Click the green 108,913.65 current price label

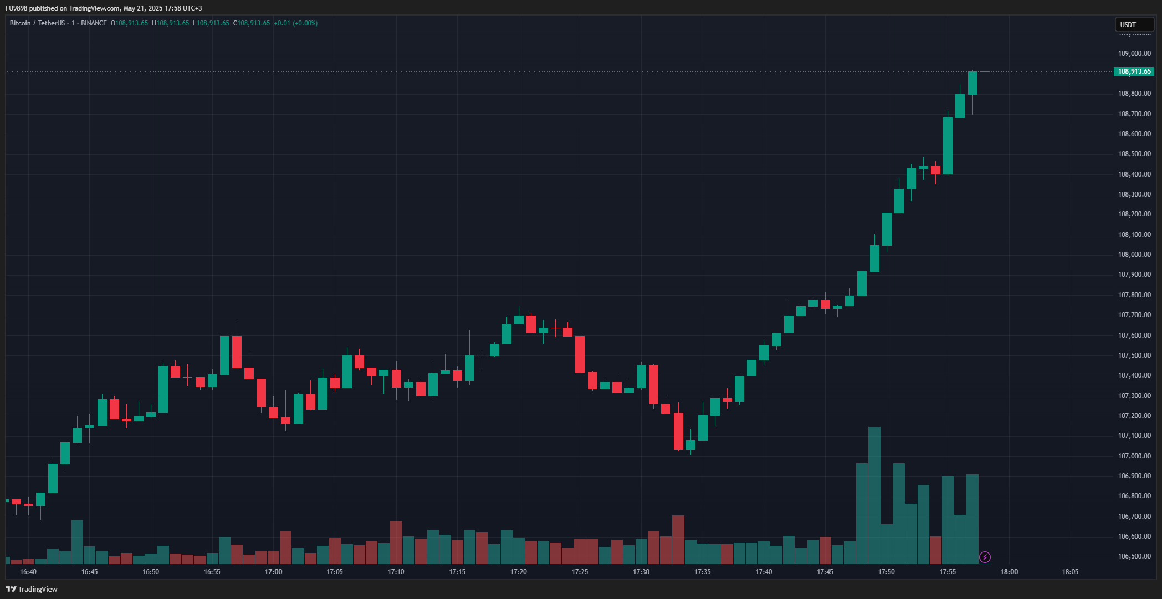[x=1134, y=71]
